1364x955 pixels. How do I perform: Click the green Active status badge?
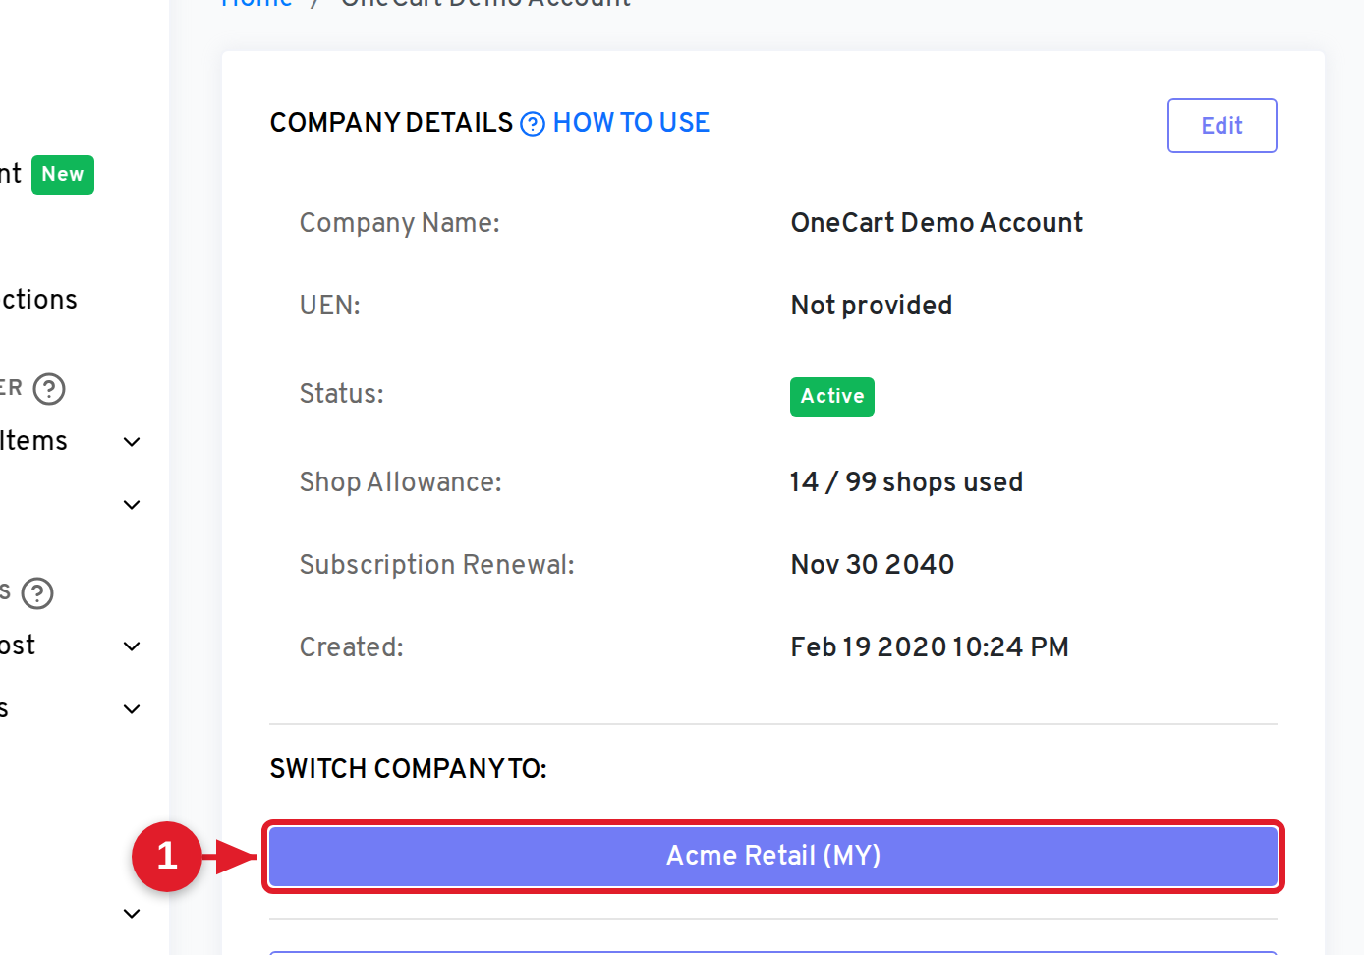click(832, 397)
